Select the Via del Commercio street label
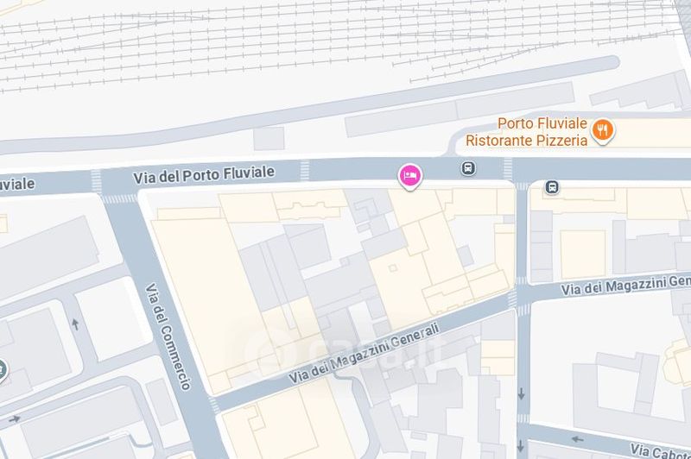Image resolution: width=691 pixels, height=459 pixels. 168,336
